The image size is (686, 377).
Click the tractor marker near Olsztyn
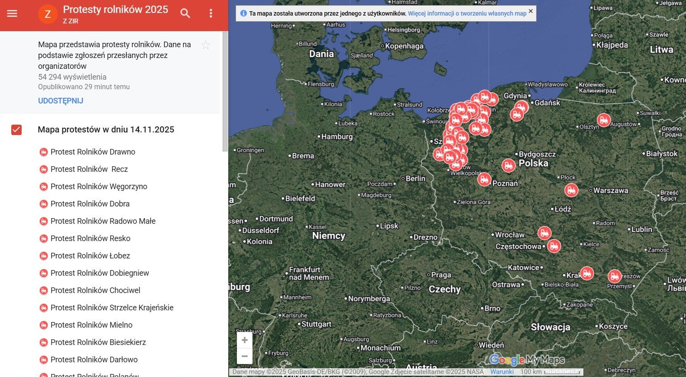(x=603, y=119)
